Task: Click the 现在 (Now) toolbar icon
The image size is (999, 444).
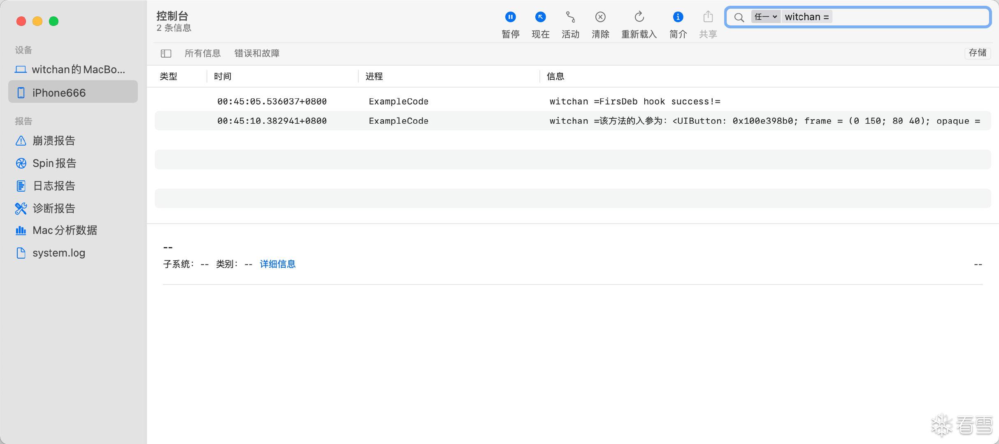Action: point(540,17)
